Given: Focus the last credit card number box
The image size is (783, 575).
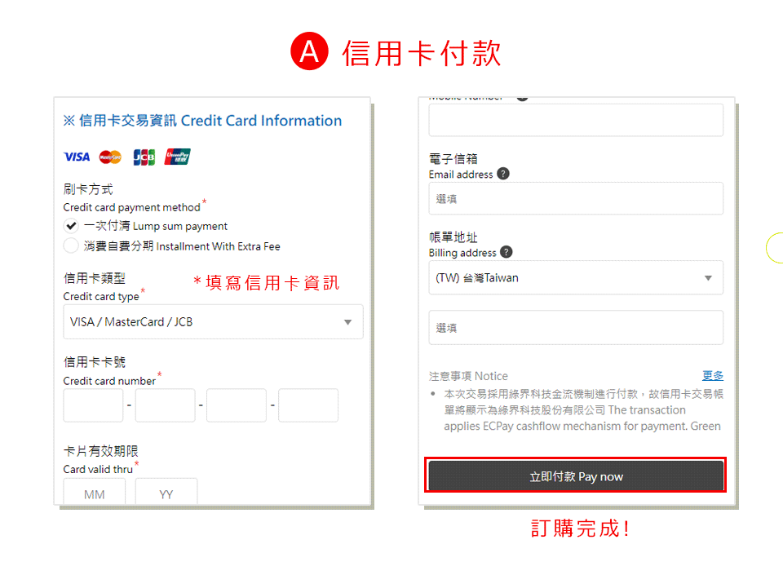Looking at the screenshot, I should click(308, 405).
